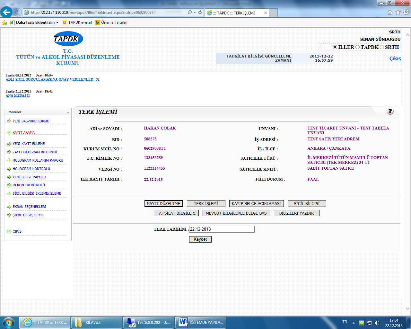Click the page scrollbar down arrow

pos(408,308)
